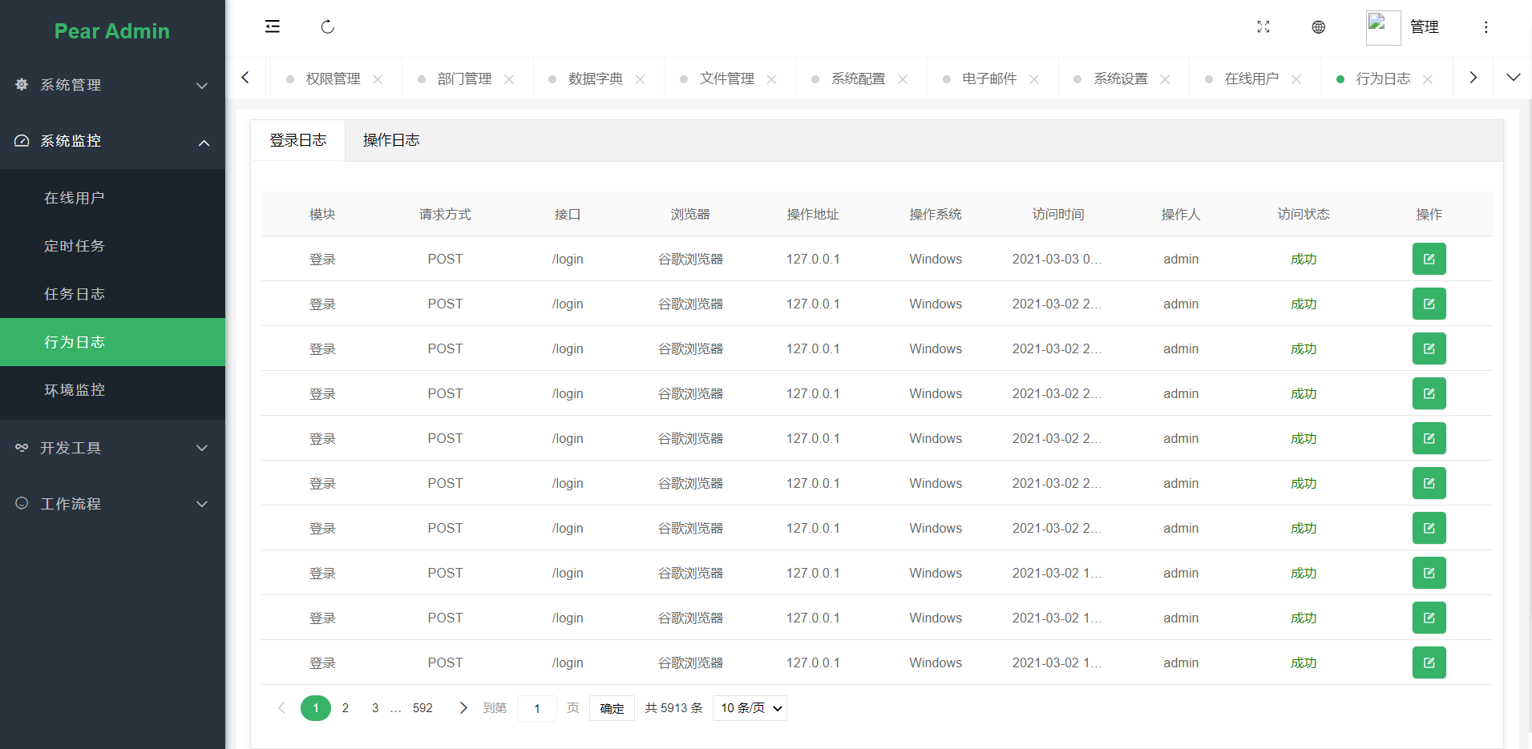
Task: Open the tab actions dropdown chevron
Action: click(x=1513, y=78)
